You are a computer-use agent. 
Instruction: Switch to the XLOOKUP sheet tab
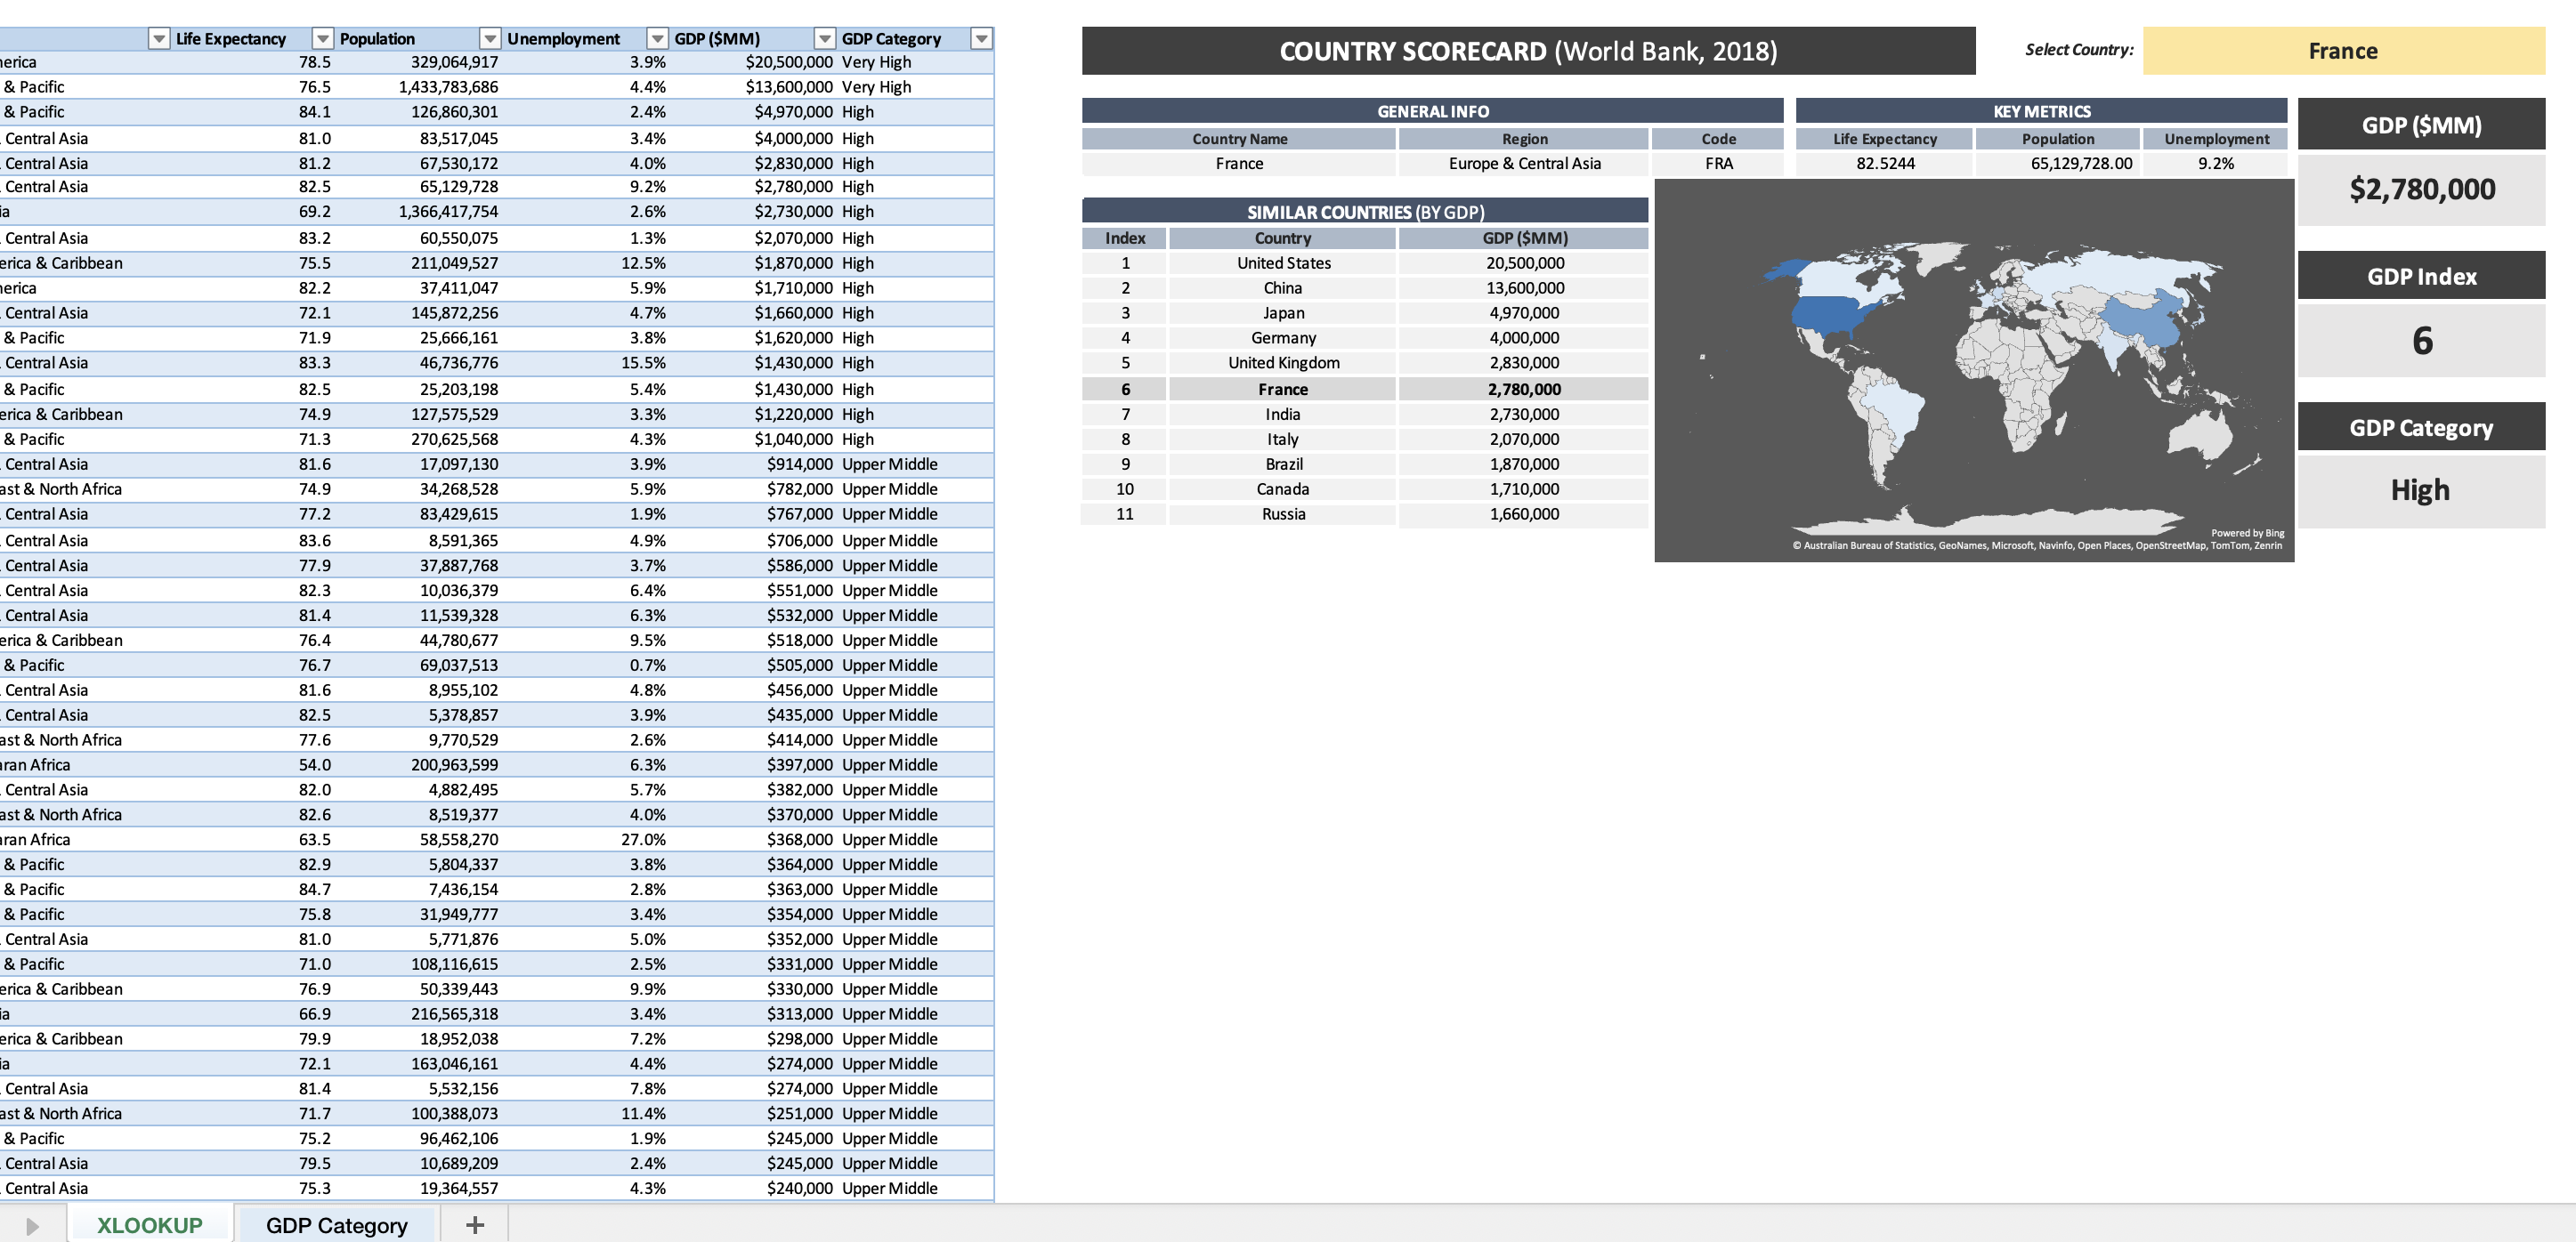(150, 1225)
